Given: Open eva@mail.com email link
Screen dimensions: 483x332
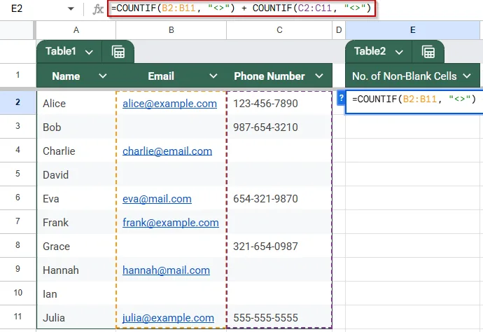Looking at the screenshot, I should tap(157, 199).
